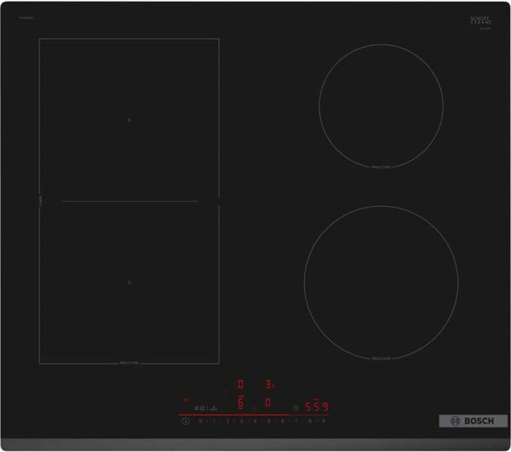Select rear-right zone display showing 3
This screenshot has width=511, height=452.
click(x=269, y=384)
